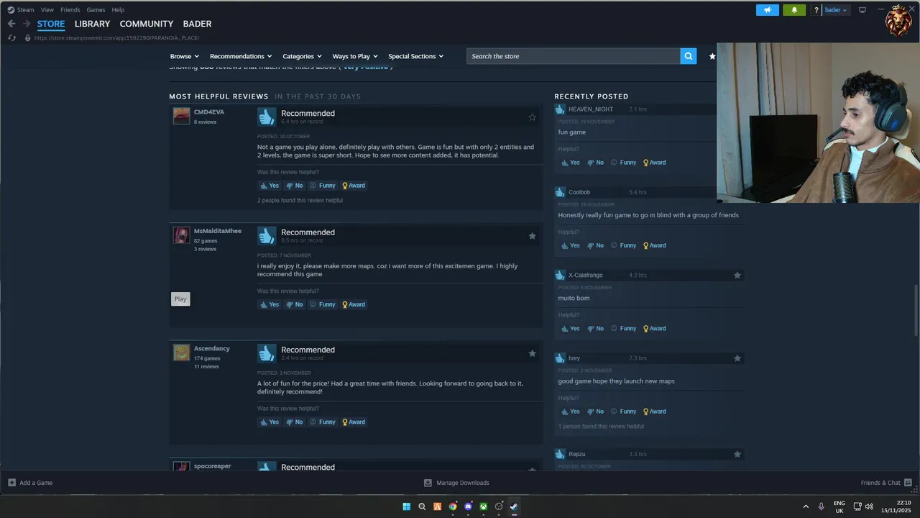Click the Search the store field
Image resolution: width=920 pixels, height=518 pixels.
coord(573,56)
